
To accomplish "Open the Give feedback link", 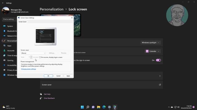I will click(49, 98).
